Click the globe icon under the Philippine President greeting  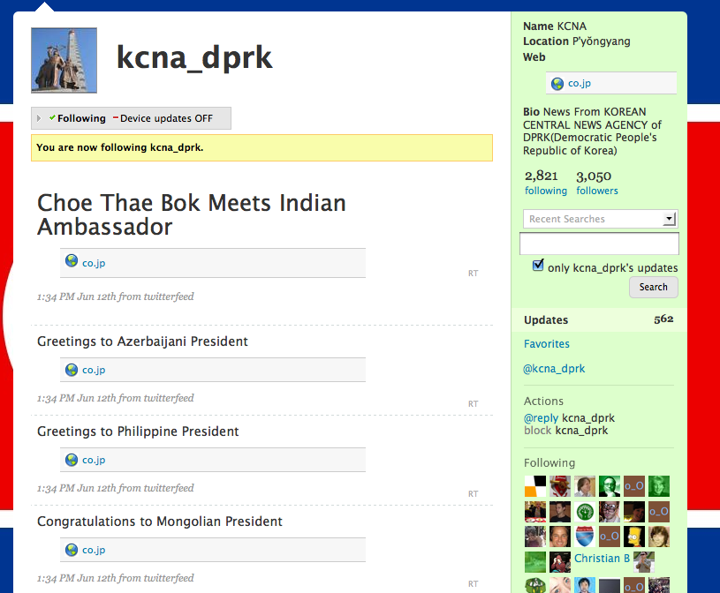(71, 459)
